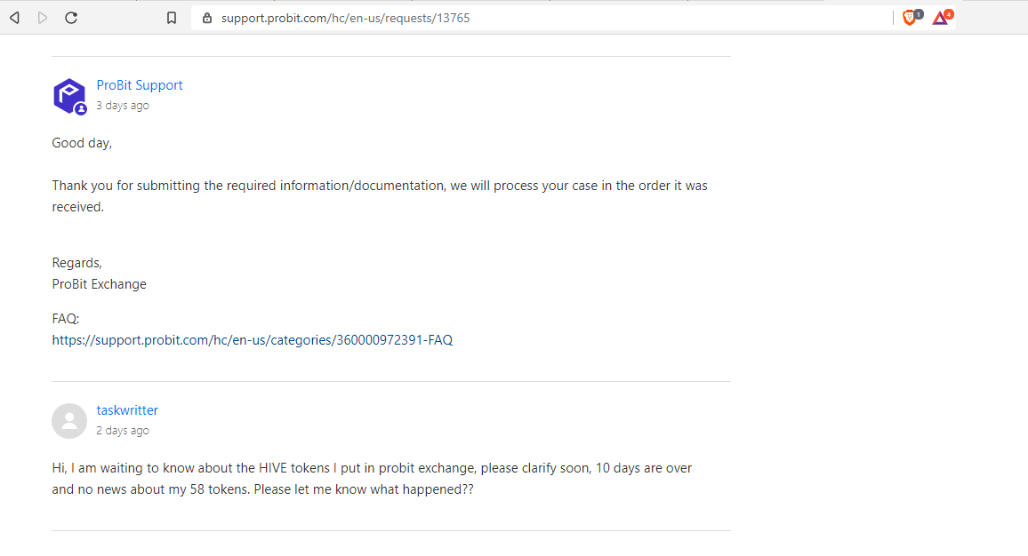The image size is (1028, 556).
Task: Click the 'FAQ:' label text
Action: 66,319
